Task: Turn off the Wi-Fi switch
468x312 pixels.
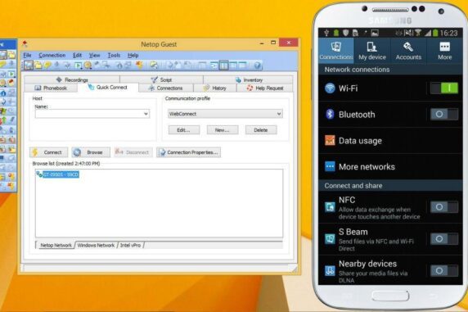Action: point(444,88)
